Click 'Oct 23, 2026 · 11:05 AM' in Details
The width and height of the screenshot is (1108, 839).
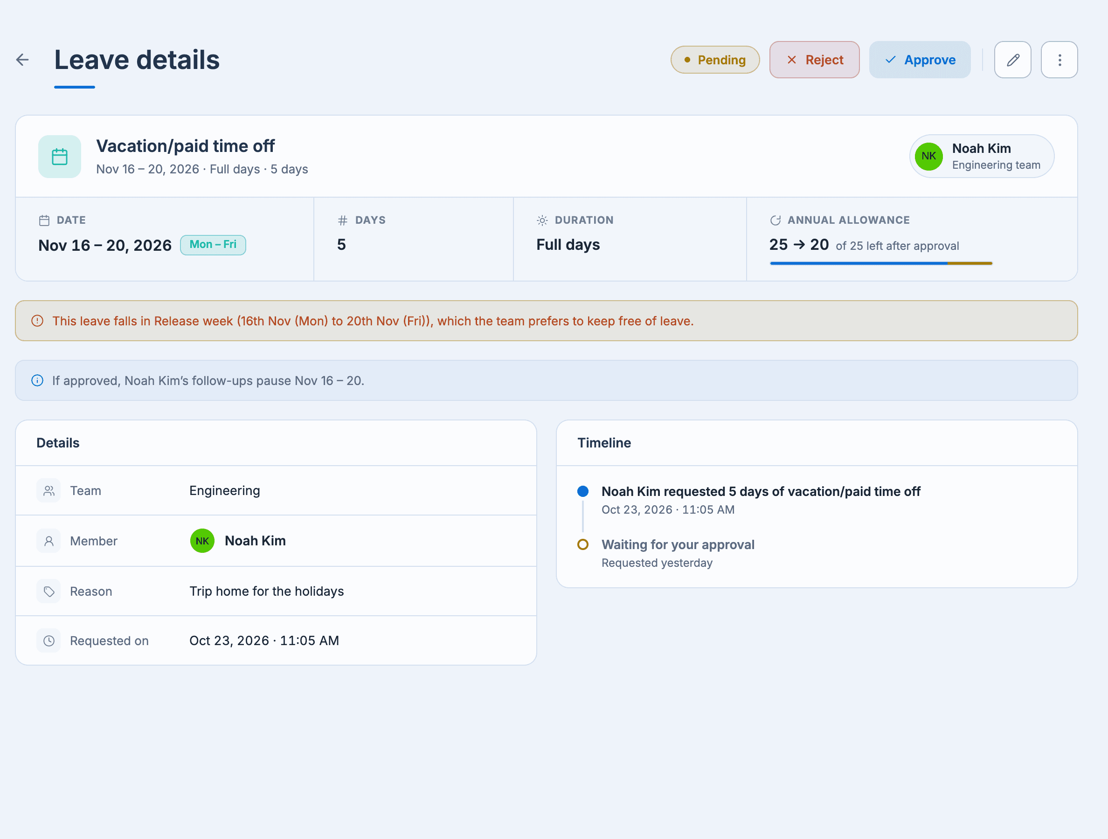264,641
